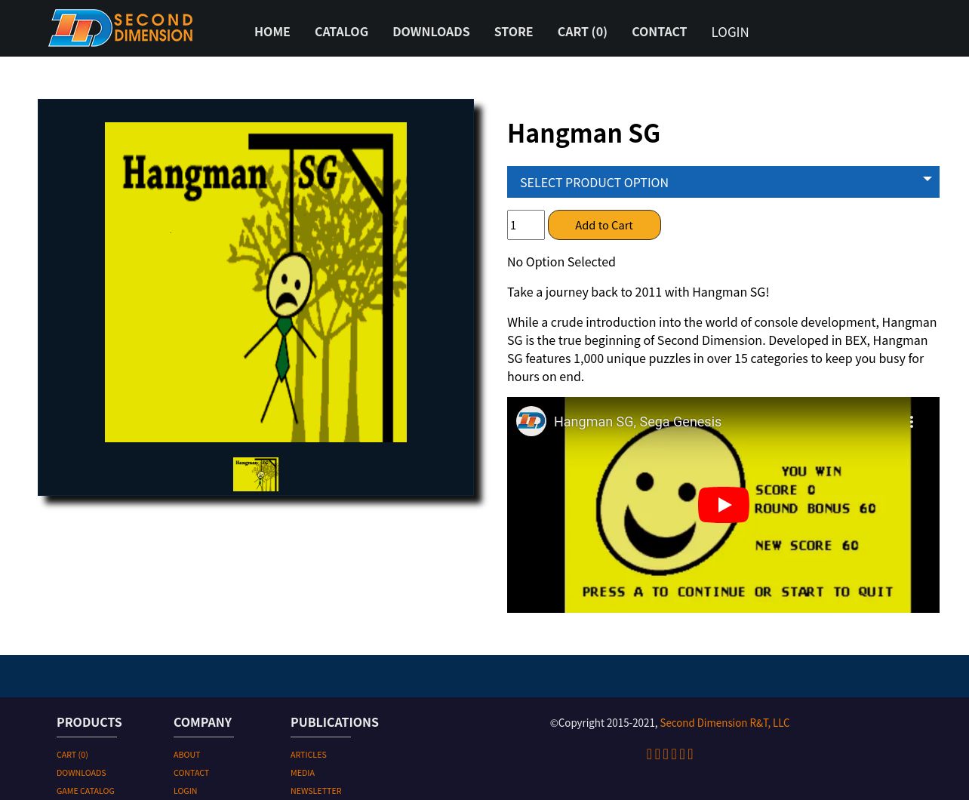Open MEDIA link under Publications
Viewport: 969px width, 800px height.
point(303,773)
